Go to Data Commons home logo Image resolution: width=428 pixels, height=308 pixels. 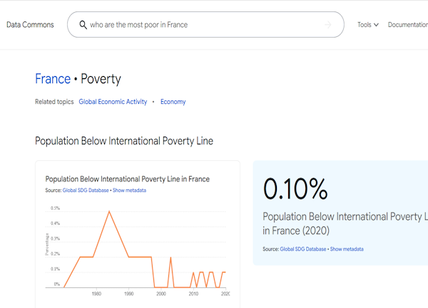[30, 25]
